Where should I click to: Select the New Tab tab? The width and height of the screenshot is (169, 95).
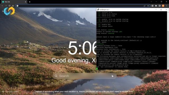[14, 2]
